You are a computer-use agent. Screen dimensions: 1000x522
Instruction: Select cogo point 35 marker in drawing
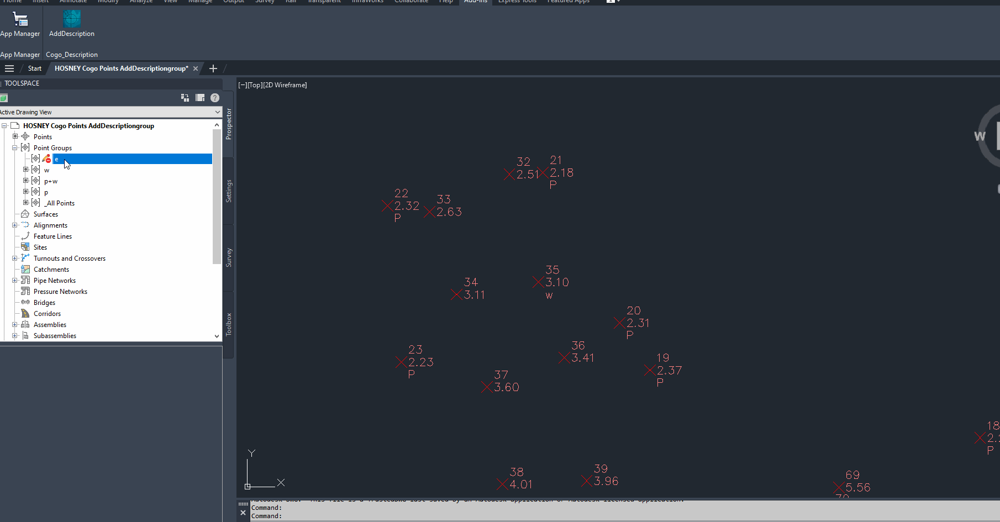coord(538,282)
